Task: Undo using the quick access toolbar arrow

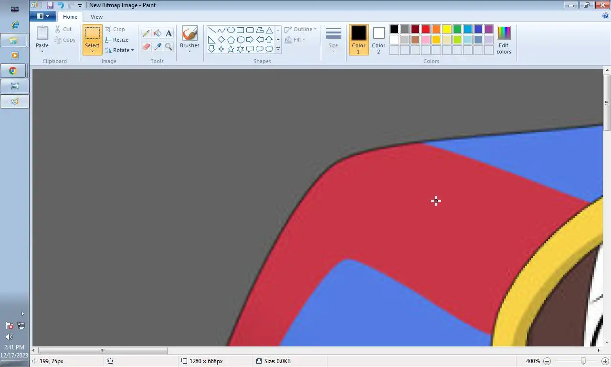Action: (61, 5)
